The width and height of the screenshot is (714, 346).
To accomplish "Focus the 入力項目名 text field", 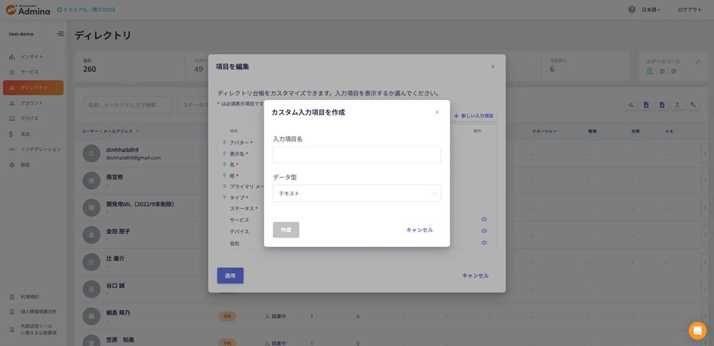I will [357, 155].
